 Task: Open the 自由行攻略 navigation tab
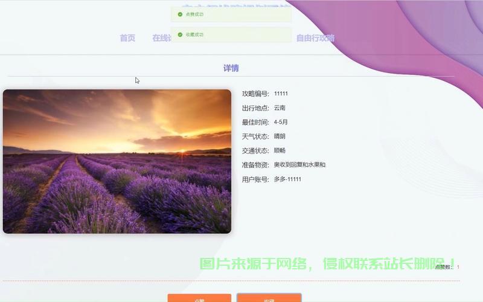[x=315, y=38]
